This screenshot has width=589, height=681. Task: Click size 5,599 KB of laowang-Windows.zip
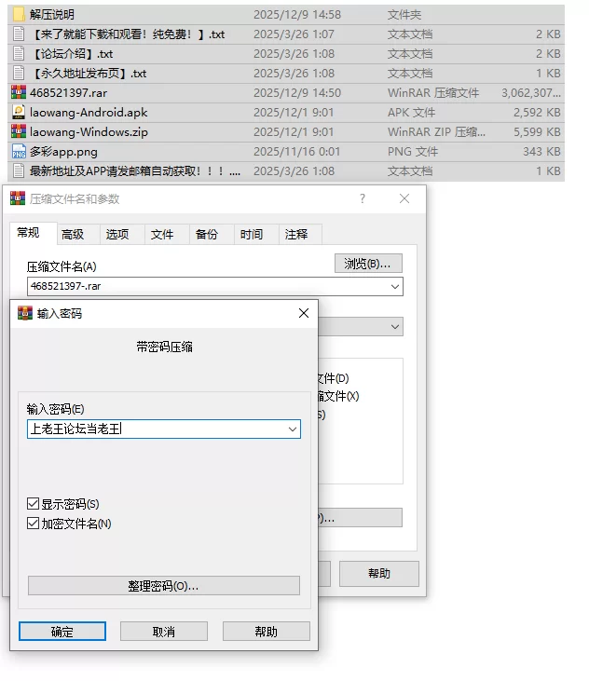tap(537, 132)
